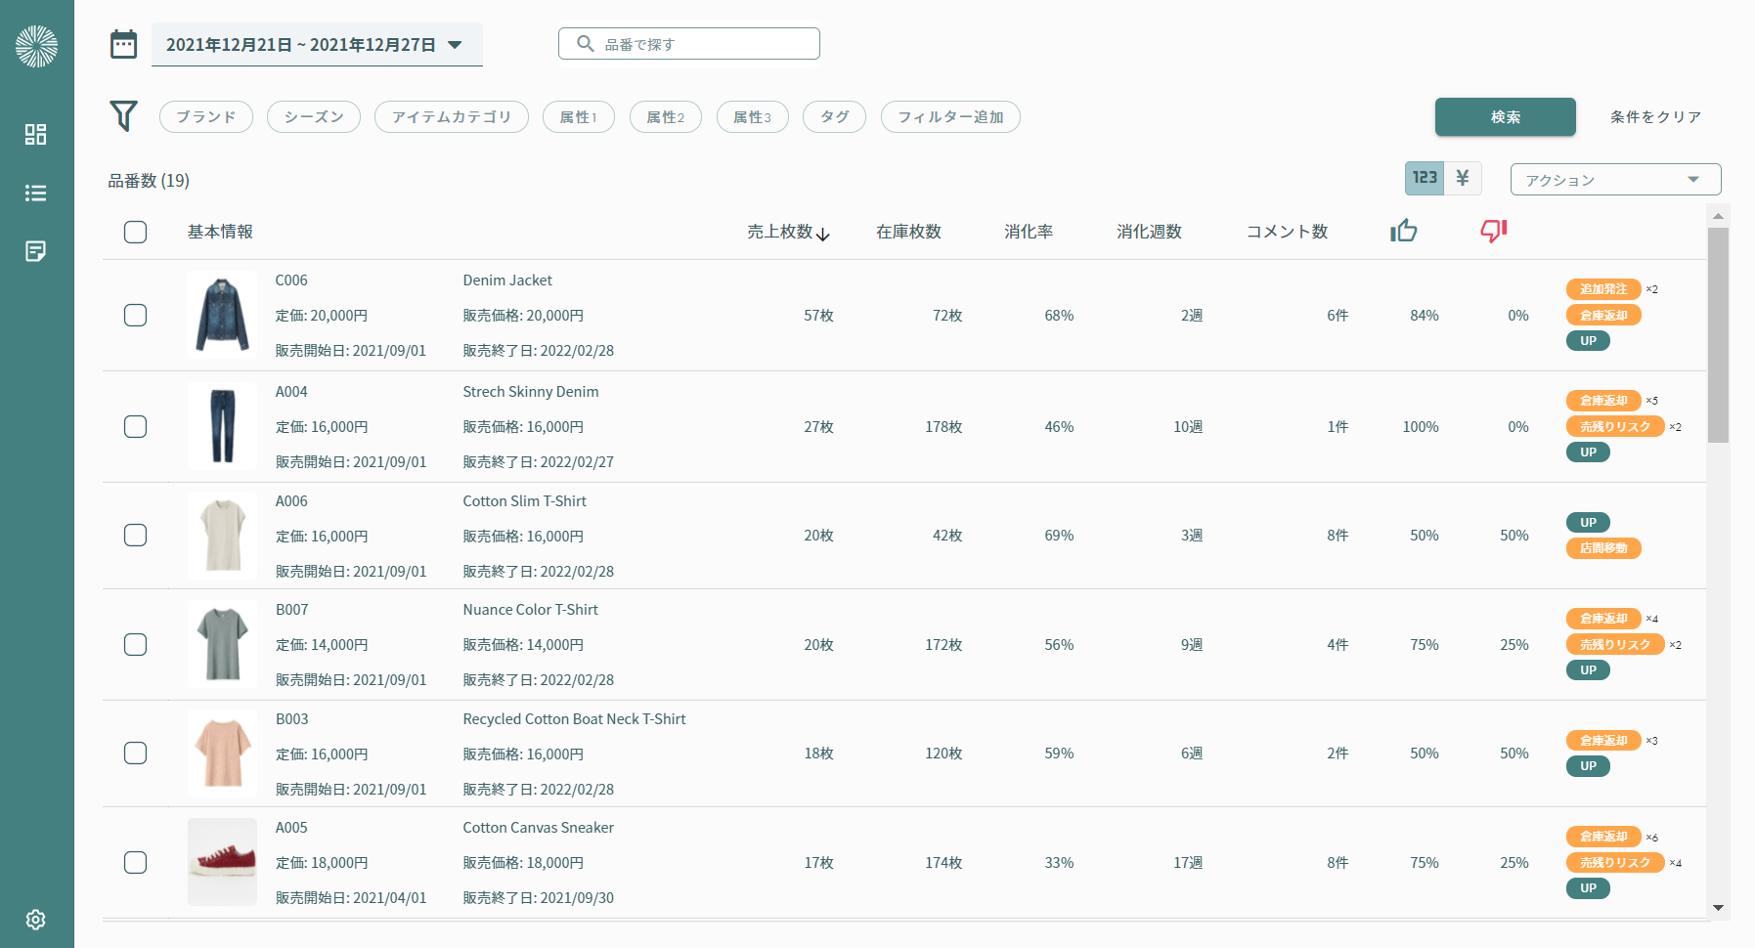Click the filter funnel icon
This screenshot has width=1755, height=948.
(x=124, y=116)
